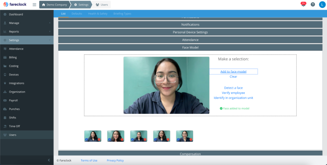Collapse the Settings sidebar chevron

pyautogui.click(x=50, y=40)
